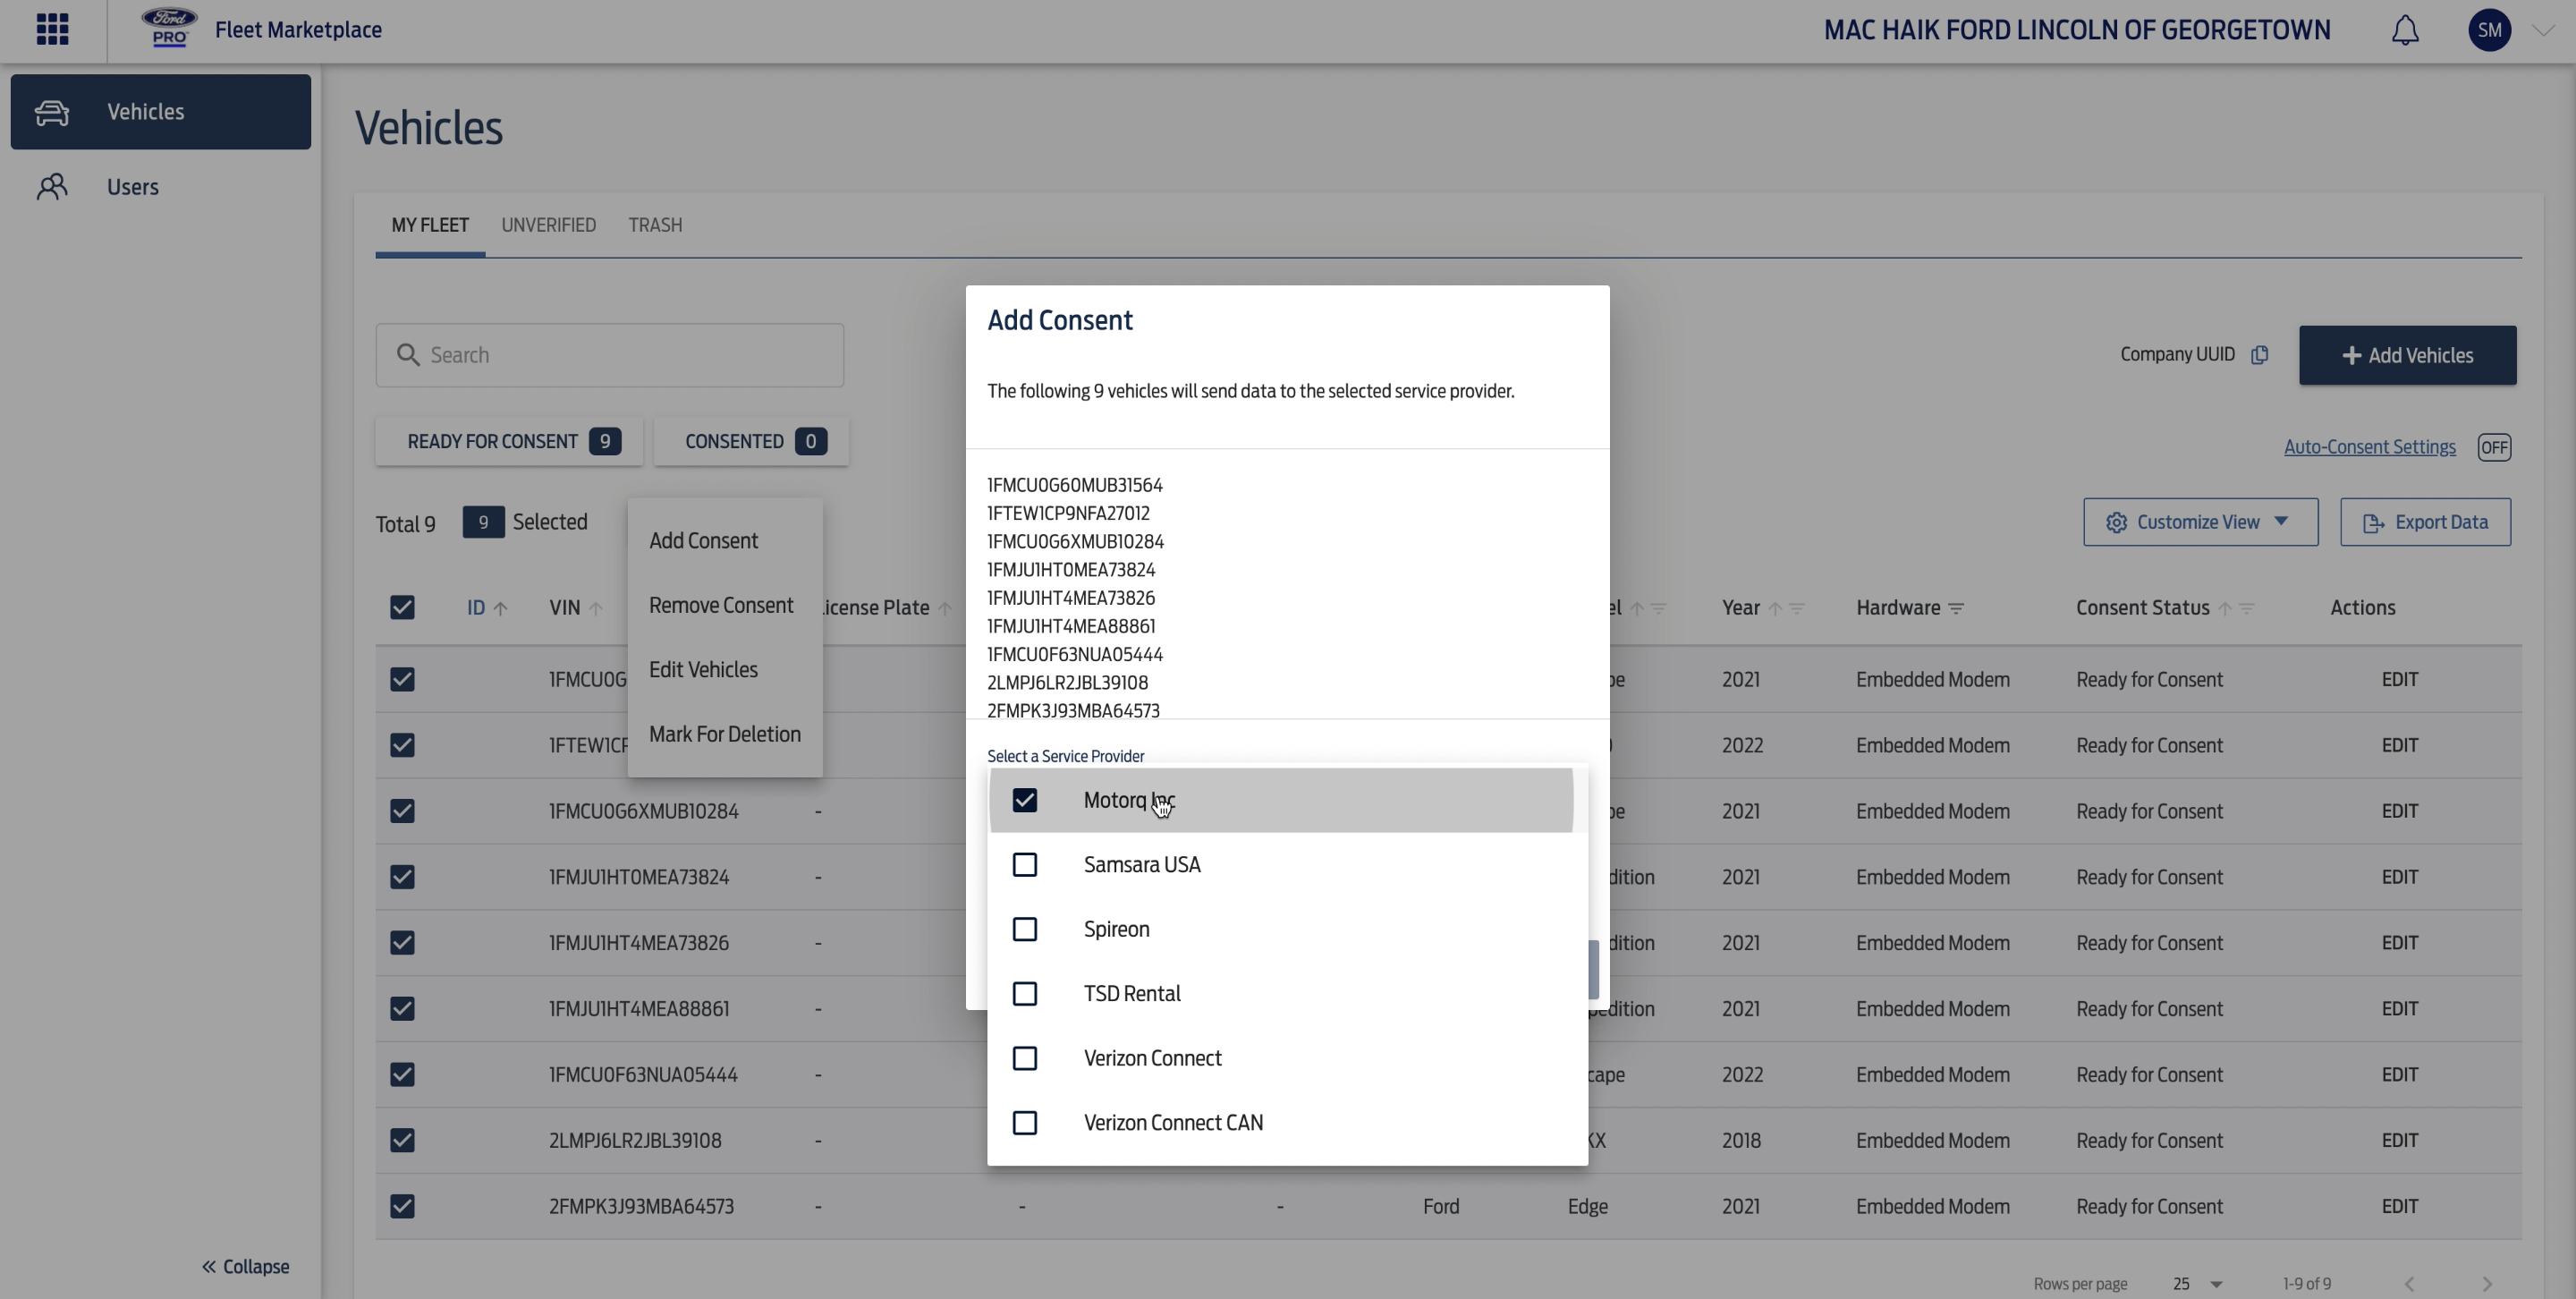Screen dimensions: 2576x1299
Task: Open Vehicles in the sidebar
Action: (161, 112)
